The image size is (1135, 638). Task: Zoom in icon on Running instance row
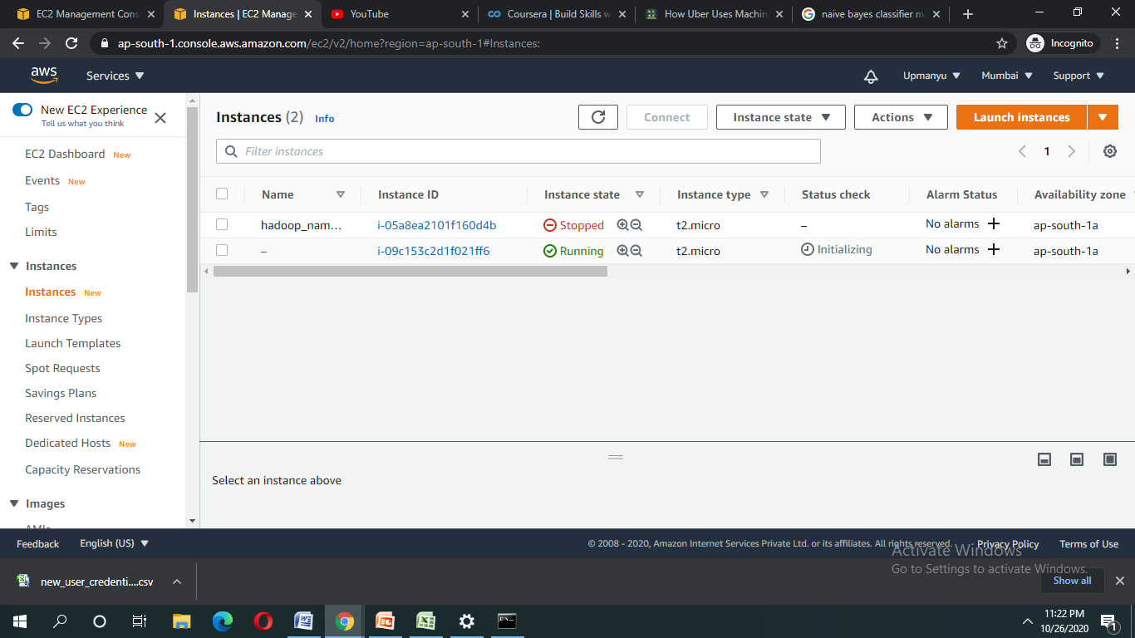622,251
